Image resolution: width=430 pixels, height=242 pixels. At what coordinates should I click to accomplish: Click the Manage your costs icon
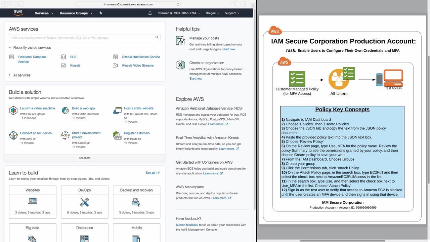click(x=180, y=40)
